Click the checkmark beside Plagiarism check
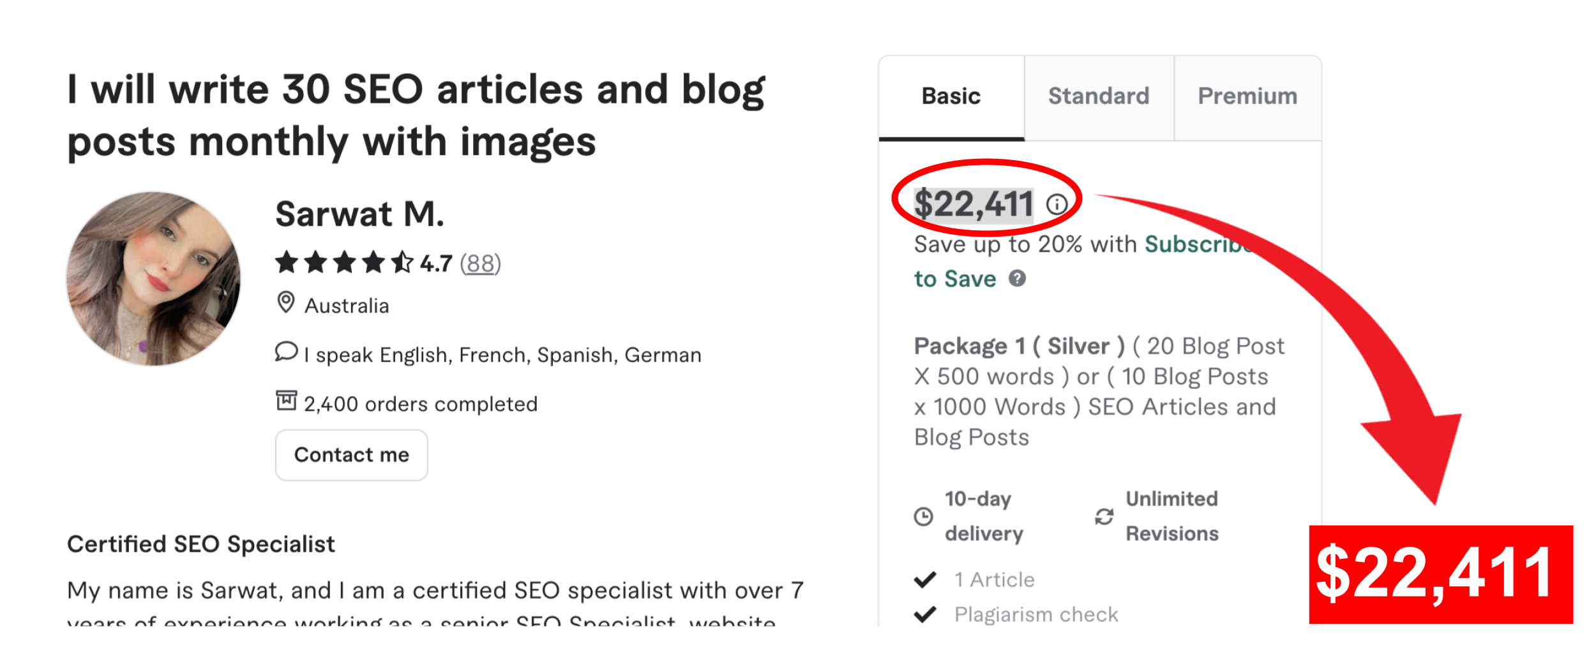1596x650 pixels. [x=925, y=614]
